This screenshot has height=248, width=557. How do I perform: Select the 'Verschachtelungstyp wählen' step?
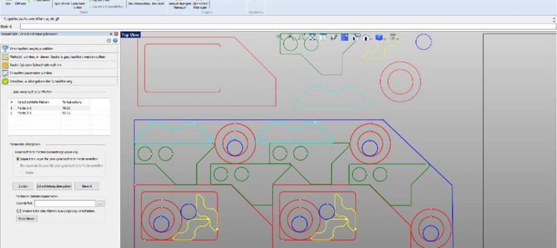pyautogui.click(x=35, y=48)
